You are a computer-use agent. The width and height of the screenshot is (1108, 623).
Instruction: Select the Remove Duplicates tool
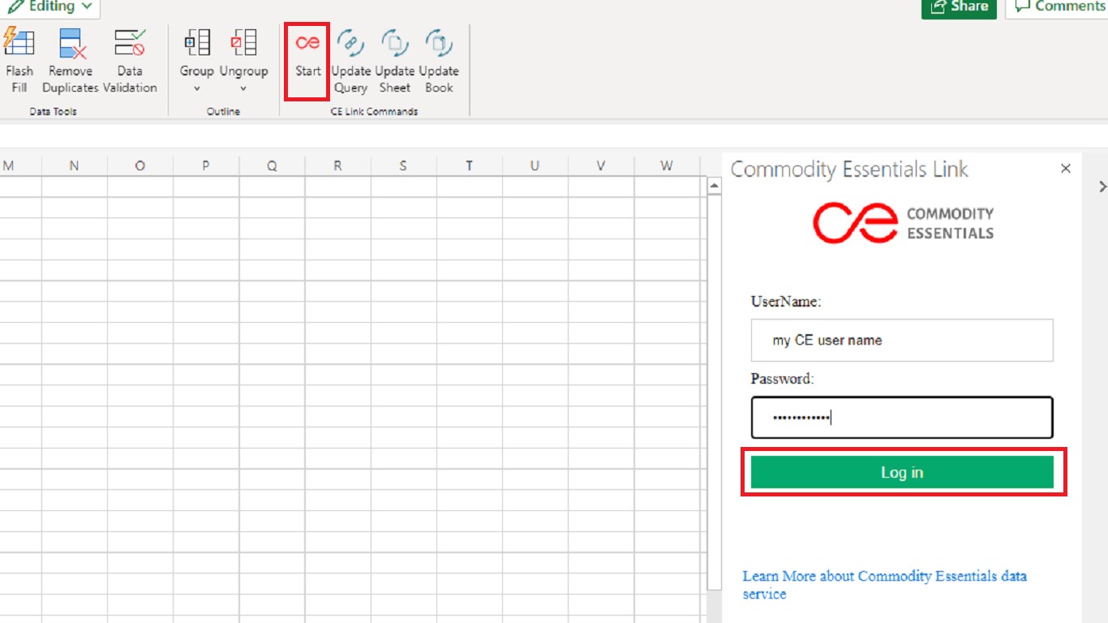click(71, 62)
